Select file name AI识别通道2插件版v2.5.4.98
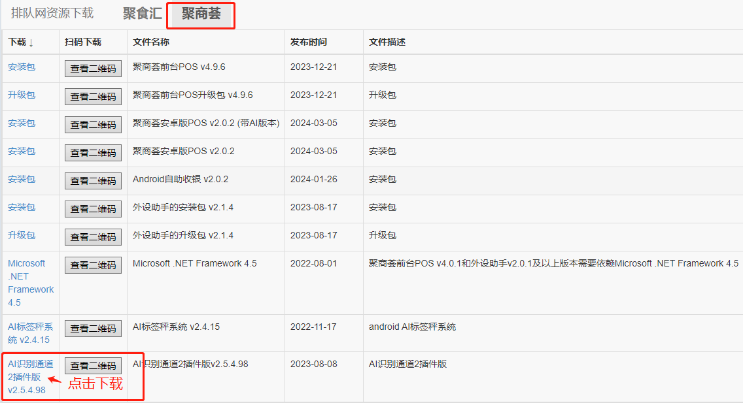The width and height of the screenshot is (743, 403). tap(190, 364)
